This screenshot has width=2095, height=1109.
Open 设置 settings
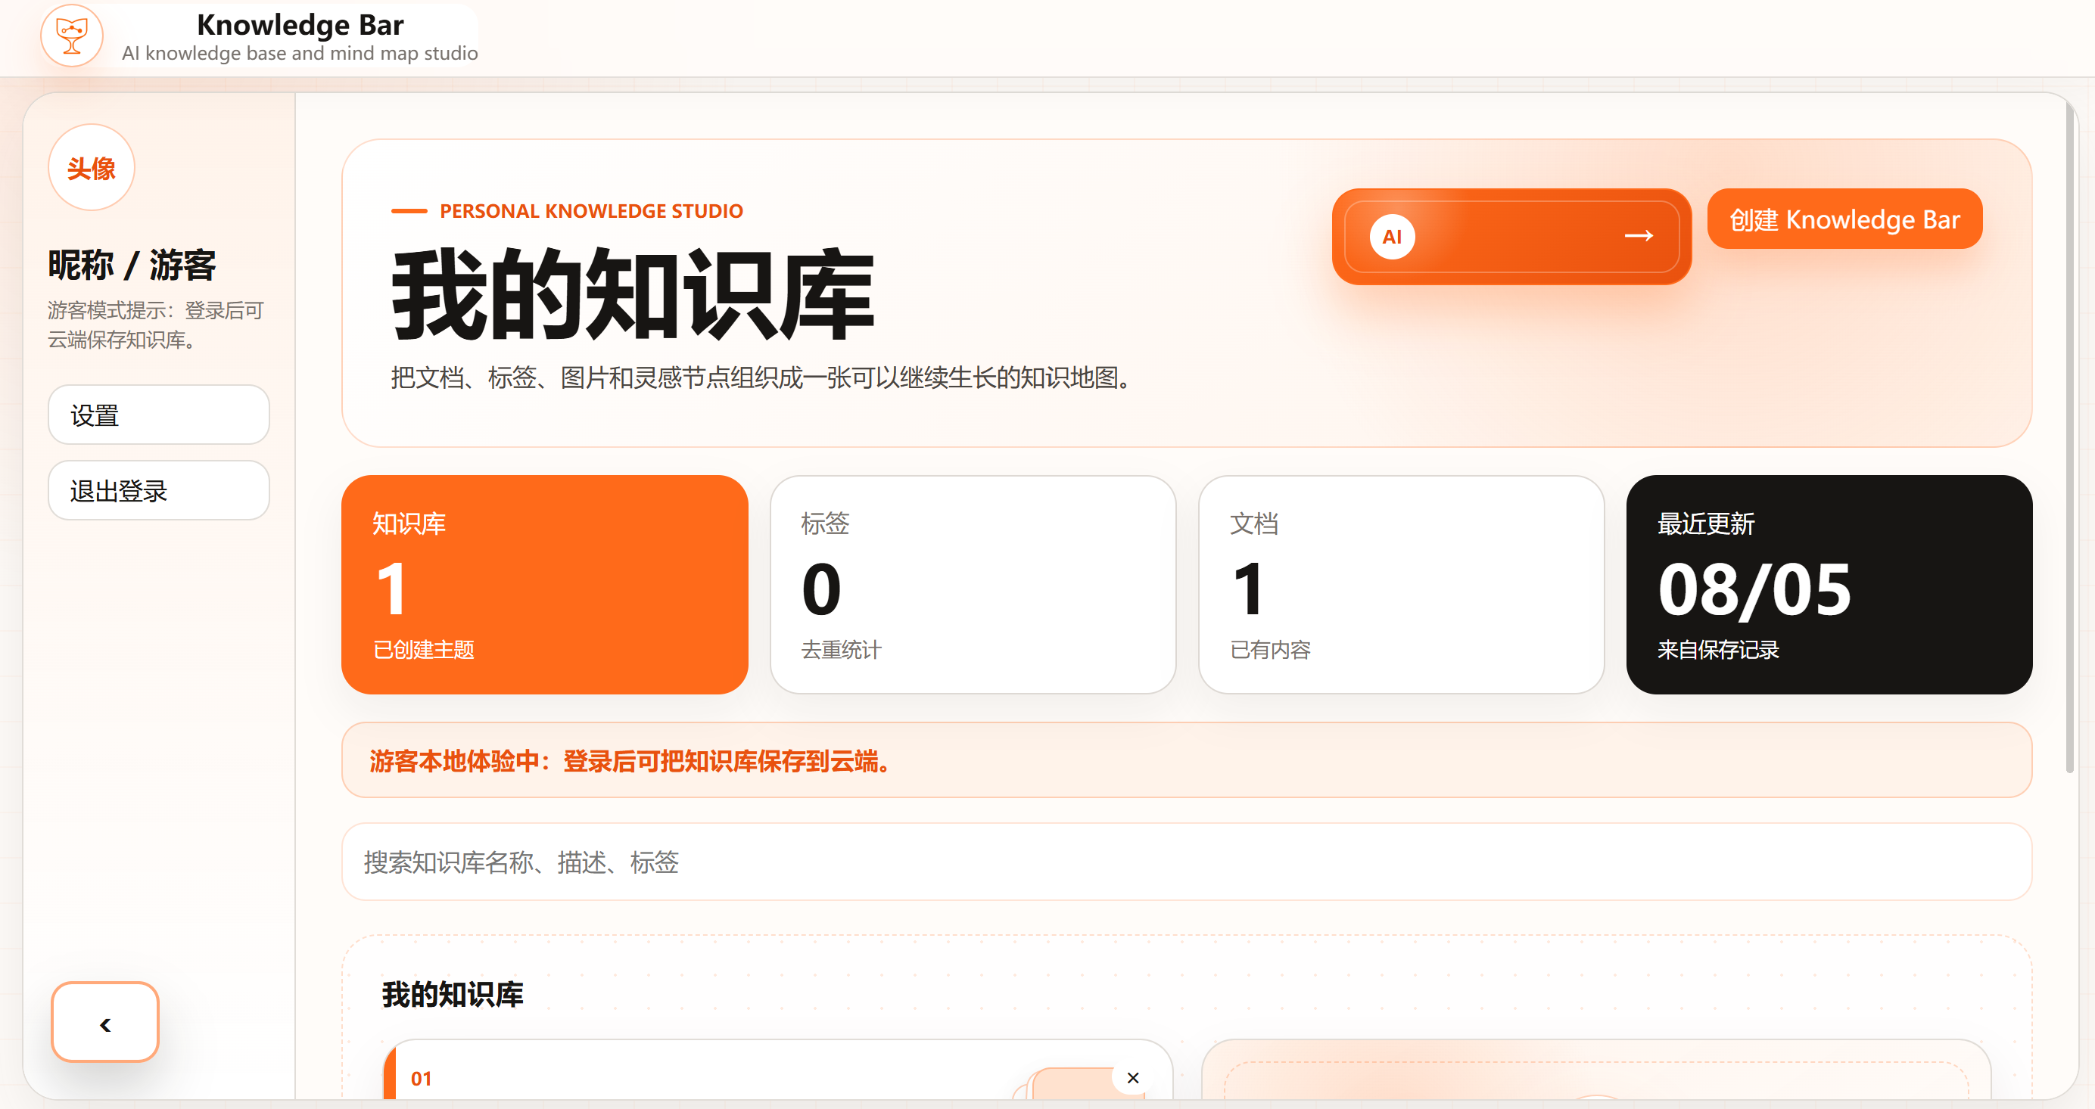coord(159,415)
